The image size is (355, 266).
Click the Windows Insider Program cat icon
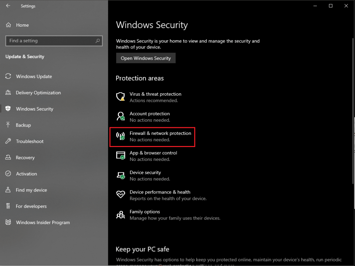pos(8,222)
